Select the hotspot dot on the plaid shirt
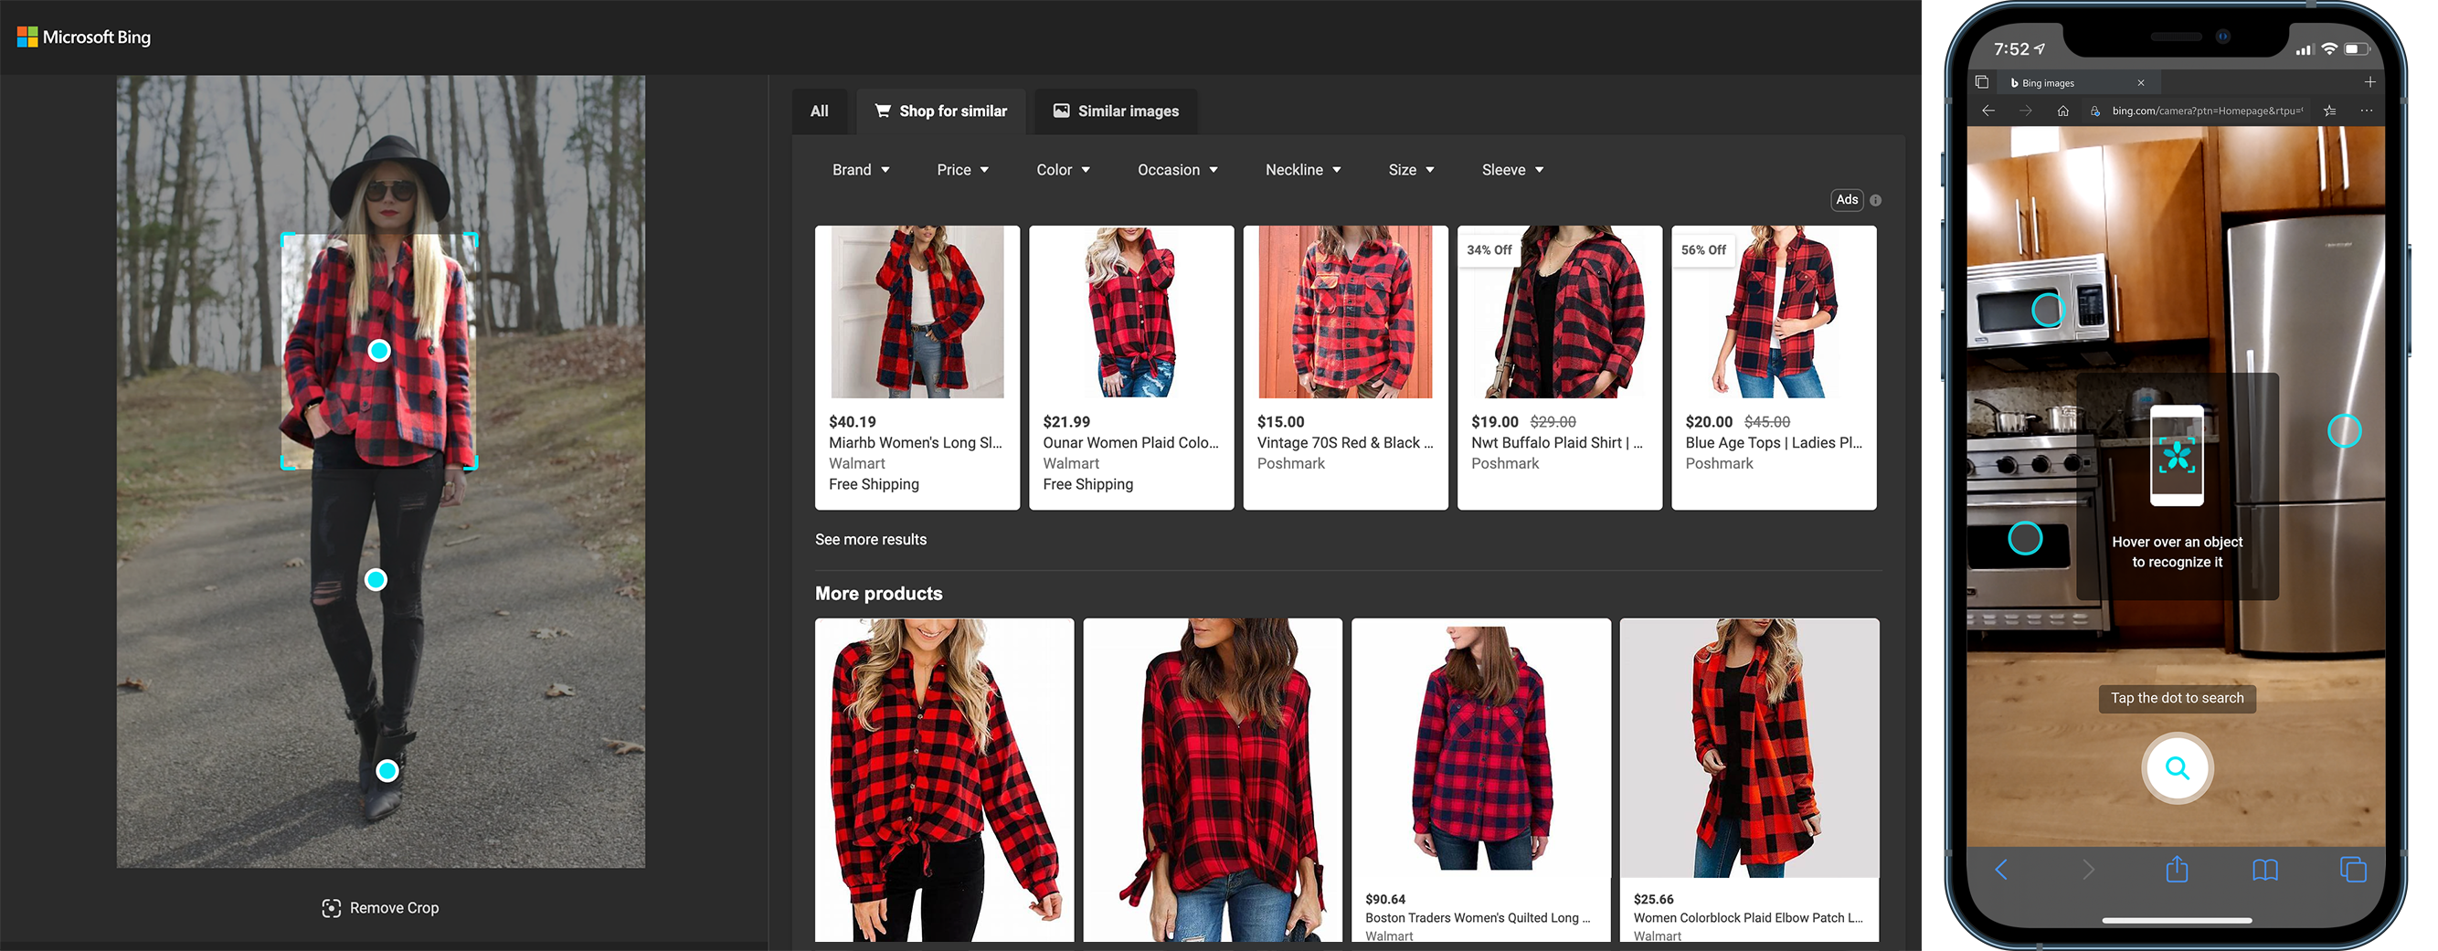 pos(378,351)
